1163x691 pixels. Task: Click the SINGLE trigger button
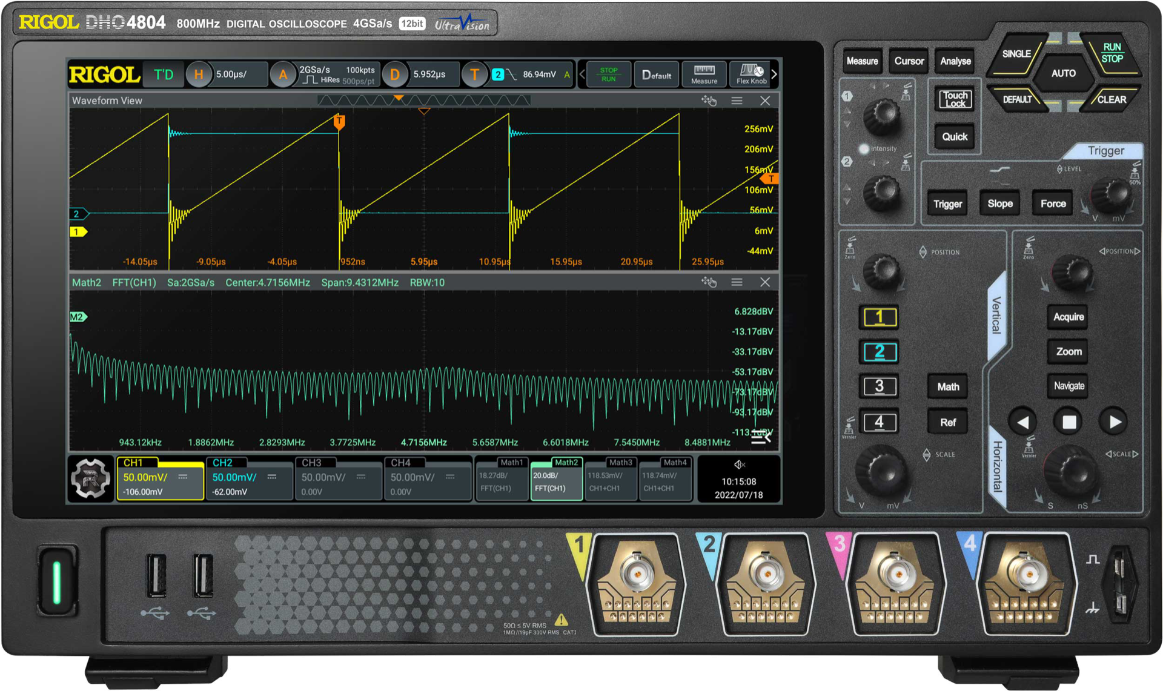(x=1017, y=54)
